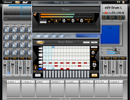The image size is (130, 100).
Task: Pause playback in the main transport
Action: click(113, 13)
